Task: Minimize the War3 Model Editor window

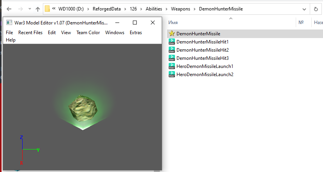Action: tap(117, 23)
